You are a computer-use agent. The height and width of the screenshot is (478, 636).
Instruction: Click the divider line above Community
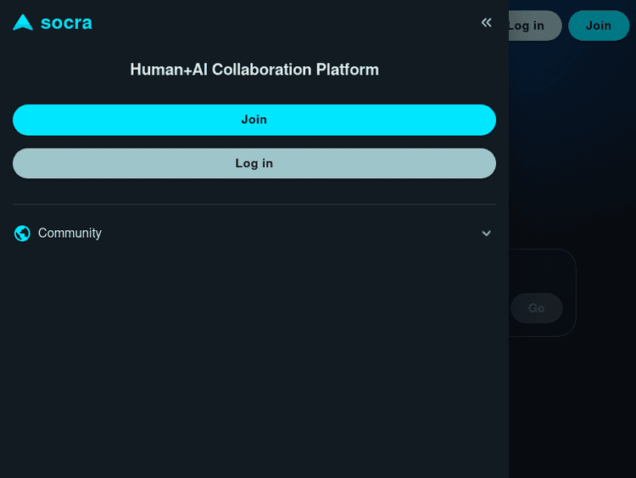pos(254,205)
